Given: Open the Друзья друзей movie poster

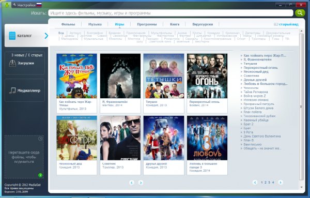Looking at the screenshot, I should [164, 138].
